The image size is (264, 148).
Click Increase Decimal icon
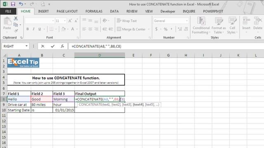coord(180,29)
